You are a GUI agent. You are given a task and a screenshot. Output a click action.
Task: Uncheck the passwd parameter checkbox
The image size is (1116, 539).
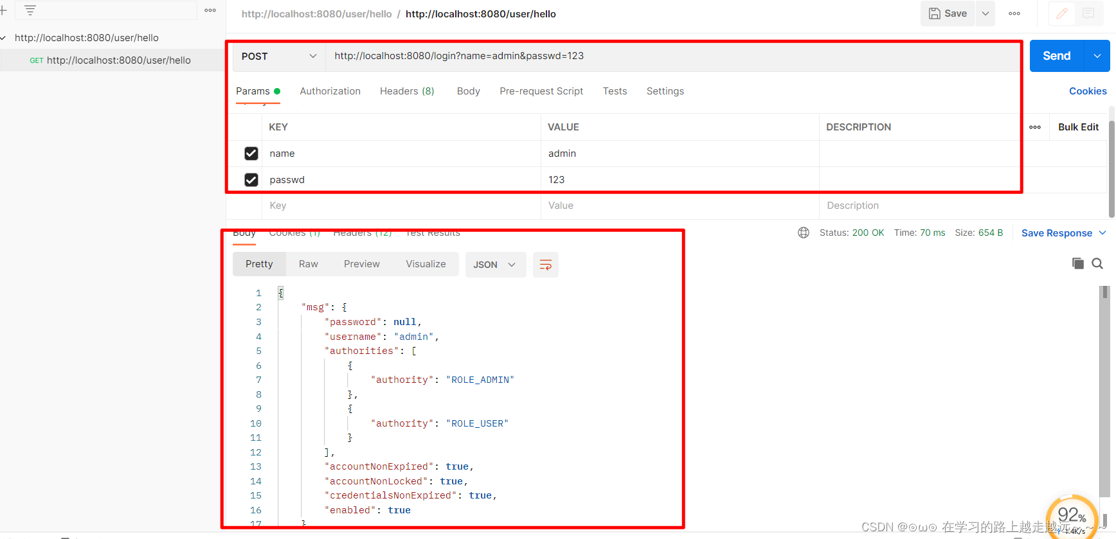[251, 180]
